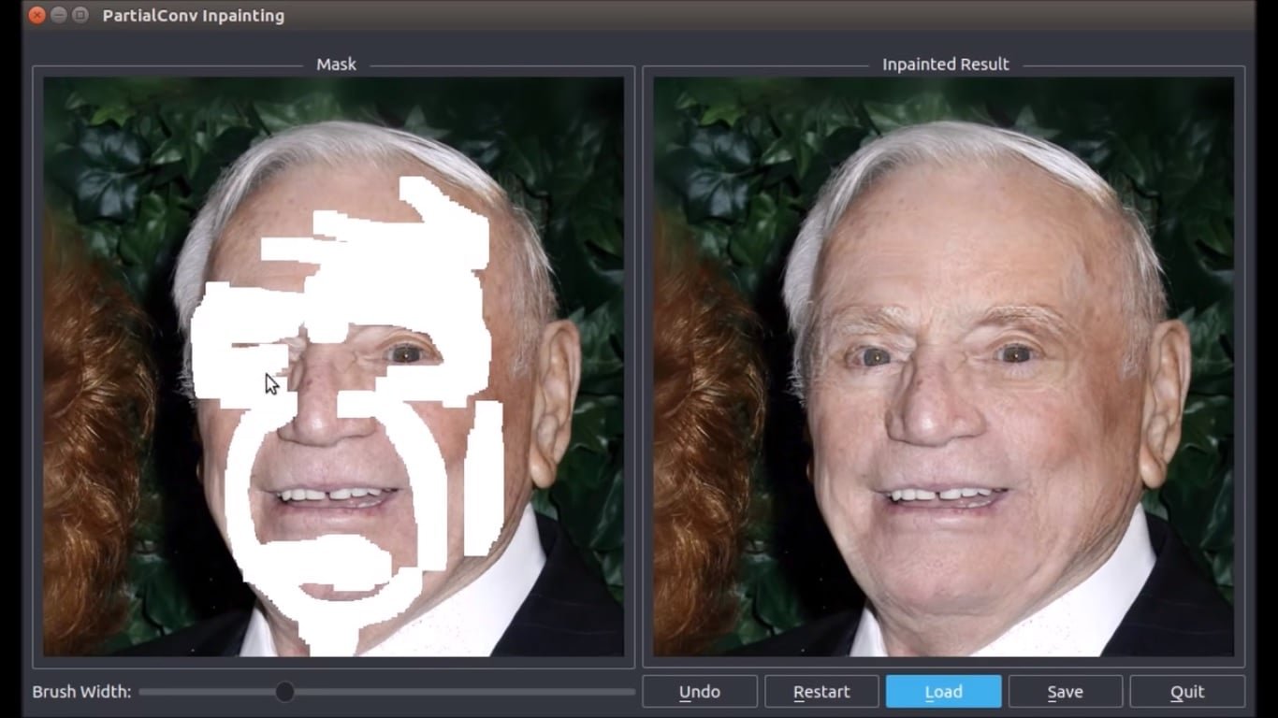Save the inpainted result
The height and width of the screenshot is (718, 1278).
coord(1065,692)
